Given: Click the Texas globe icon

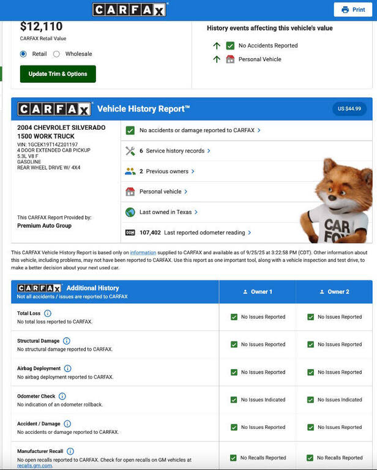Looking at the screenshot, I should [130, 212].
